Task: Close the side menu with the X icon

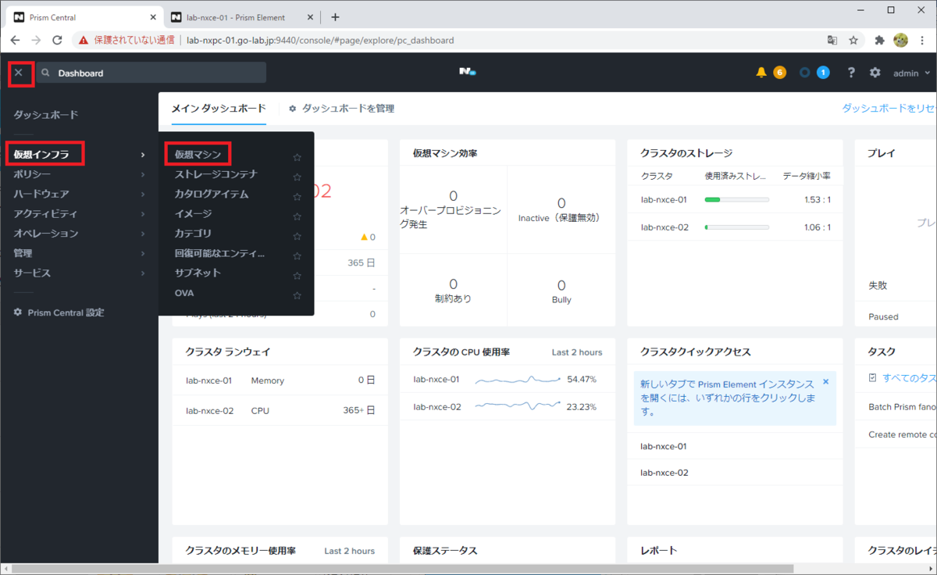Action: (19, 73)
